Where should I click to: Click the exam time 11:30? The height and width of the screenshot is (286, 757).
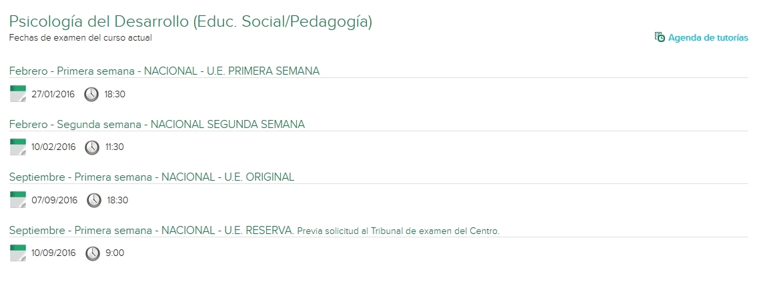click(115, 147)
